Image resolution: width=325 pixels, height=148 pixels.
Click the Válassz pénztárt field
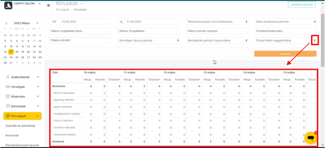pos(80,40)
